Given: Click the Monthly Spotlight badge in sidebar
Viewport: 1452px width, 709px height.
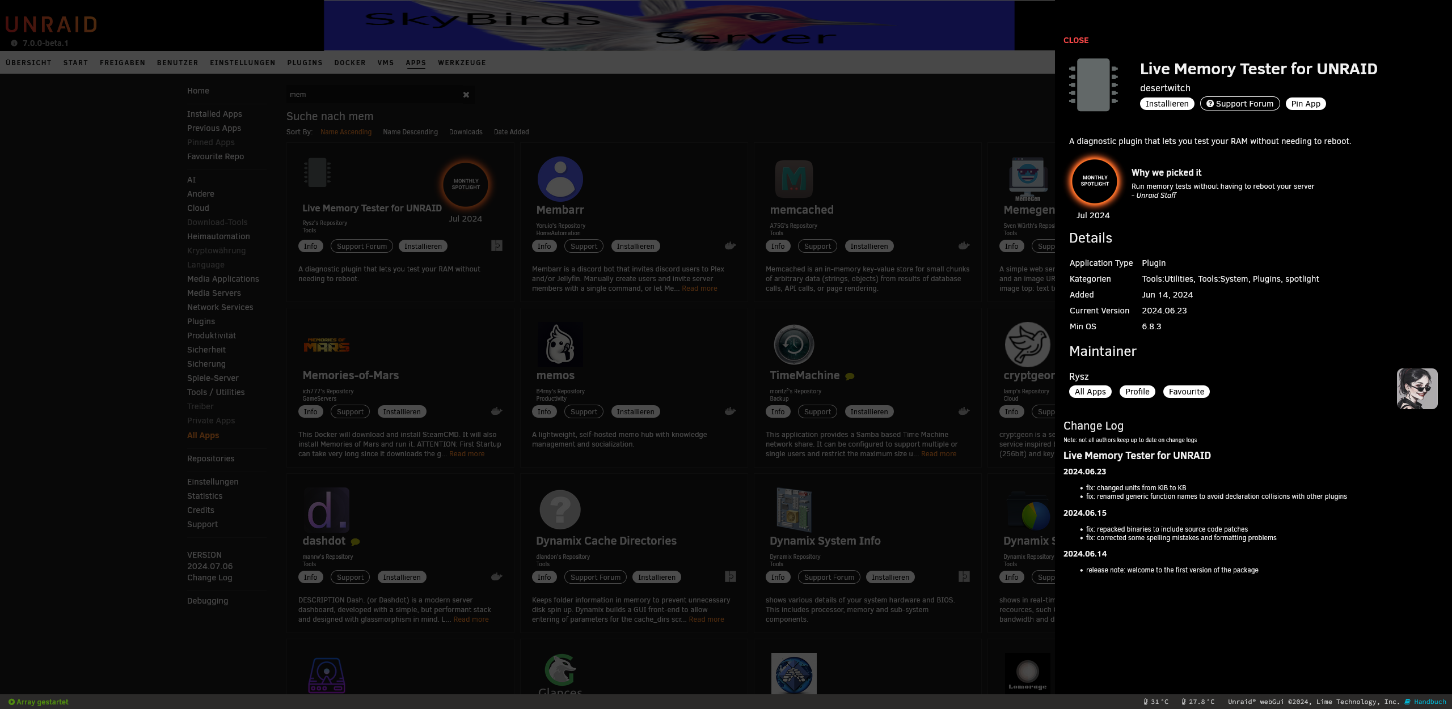Looking at the screenshot, I should [1094, 181].
